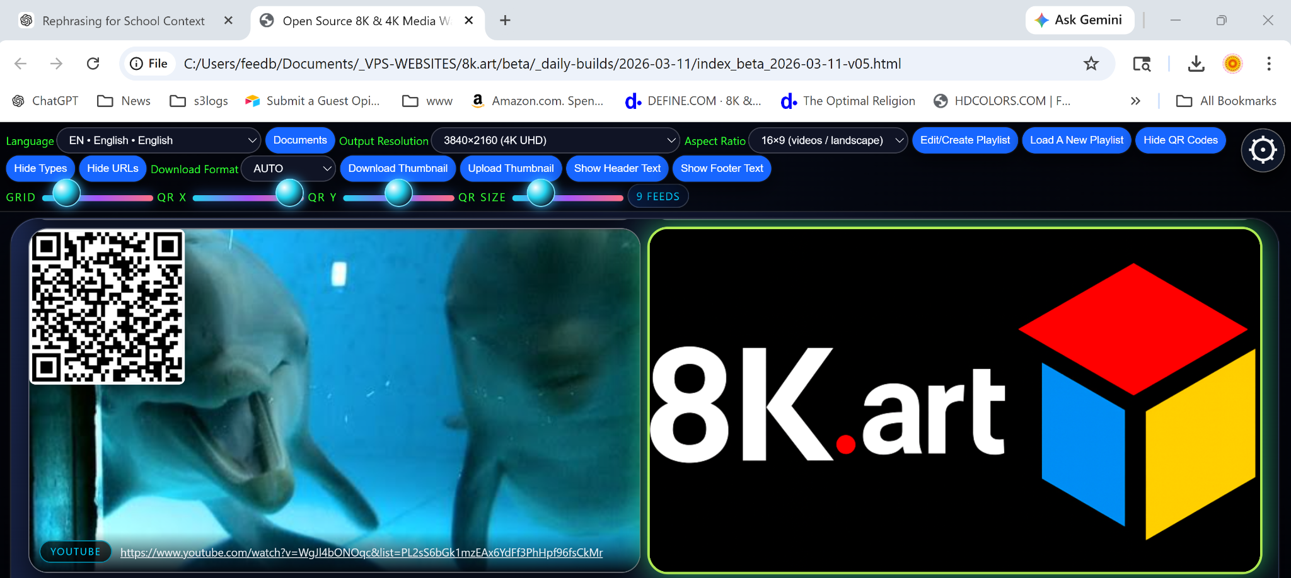Close the Open Source 8K & 4K Media tab
1291x578 pixels.
469,20
